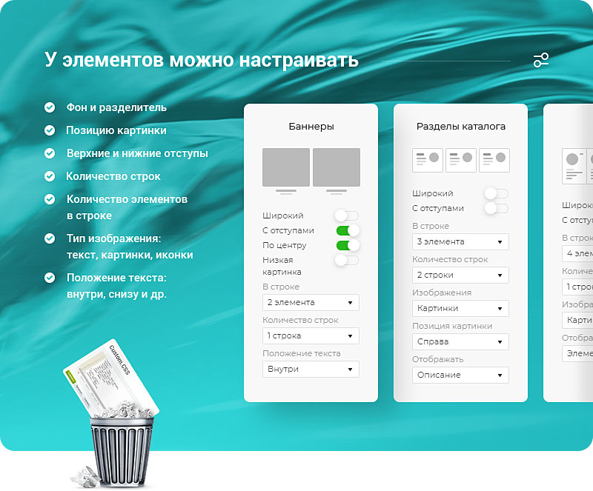Click the checkmark beside «Количество элементов в строке»

50,200
